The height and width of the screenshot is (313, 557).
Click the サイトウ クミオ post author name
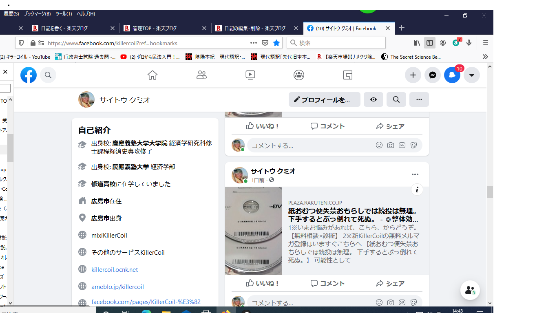273,171
